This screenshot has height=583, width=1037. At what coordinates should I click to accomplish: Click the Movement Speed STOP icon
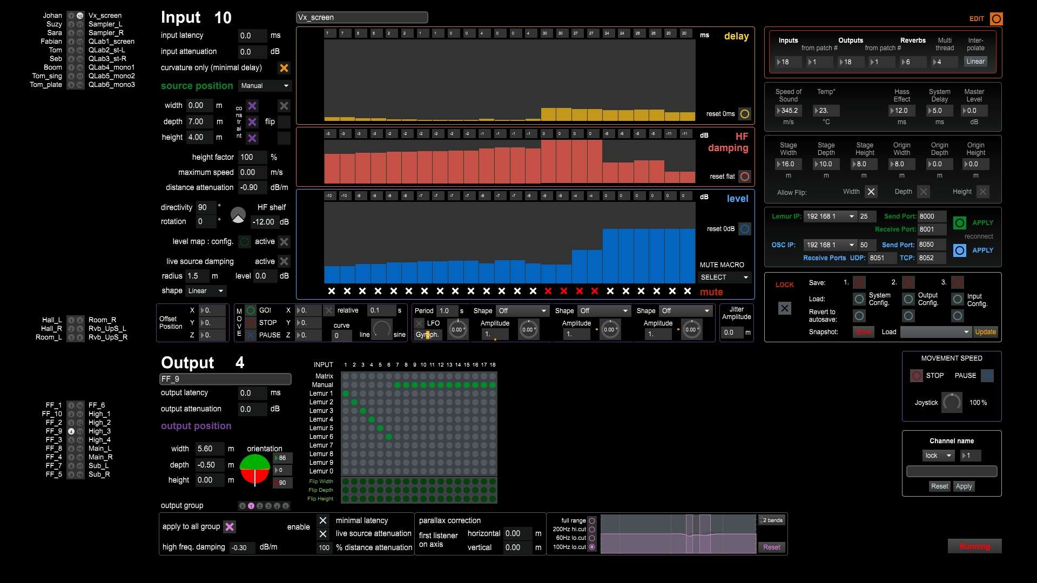(917, 376)
